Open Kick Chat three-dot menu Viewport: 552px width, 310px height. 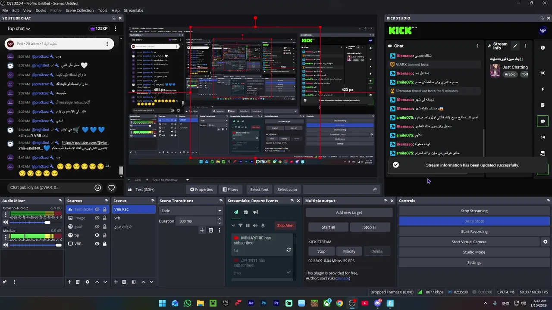[477, 46]
